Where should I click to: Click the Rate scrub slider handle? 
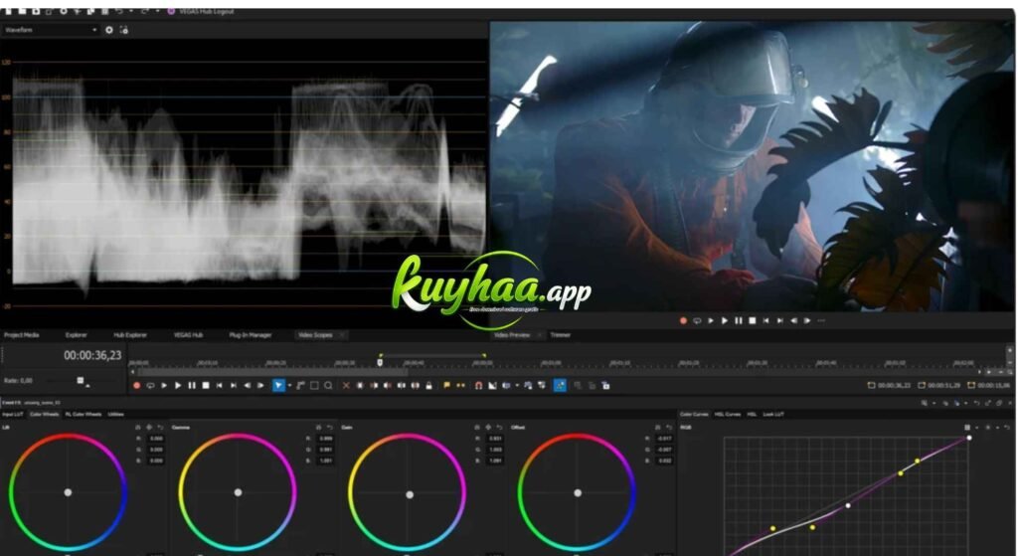click(x=81, y=381)
